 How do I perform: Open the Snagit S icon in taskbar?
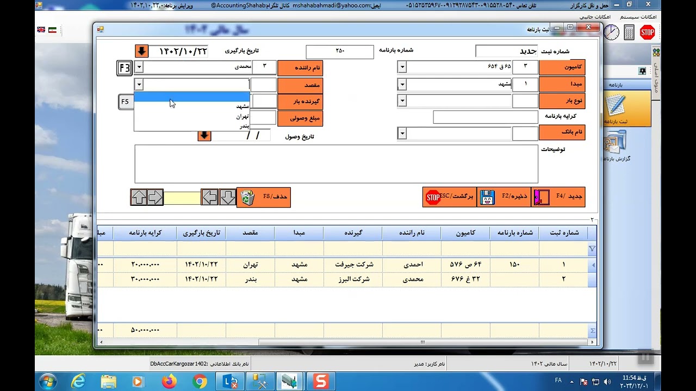321,382
